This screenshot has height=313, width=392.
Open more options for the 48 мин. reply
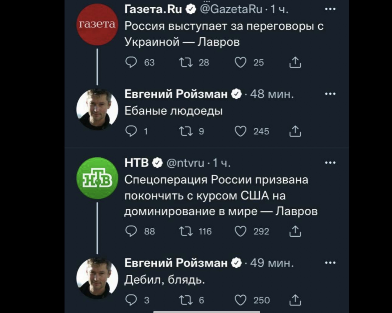330,94
